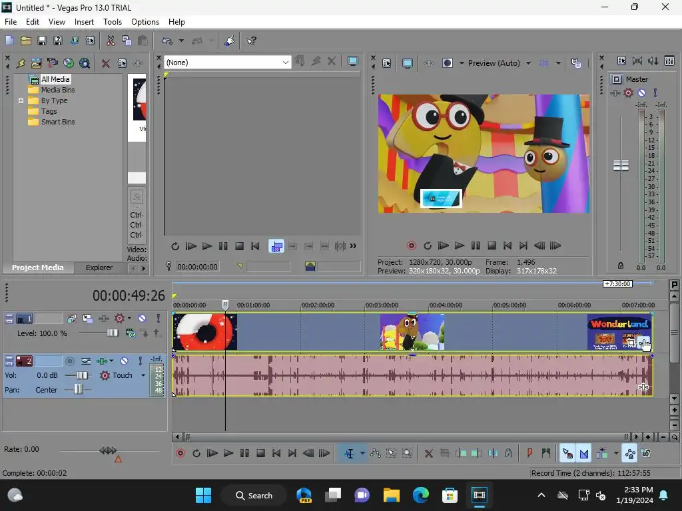This screenshot has height=511, width=682.
Task: Mute video track 1
Action: click(x=143, y=319)
